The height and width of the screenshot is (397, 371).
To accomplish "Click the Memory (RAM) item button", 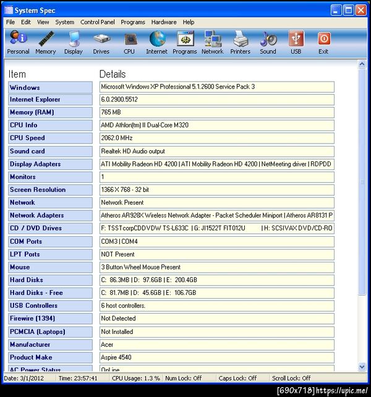I will click(x=50, y=113).
